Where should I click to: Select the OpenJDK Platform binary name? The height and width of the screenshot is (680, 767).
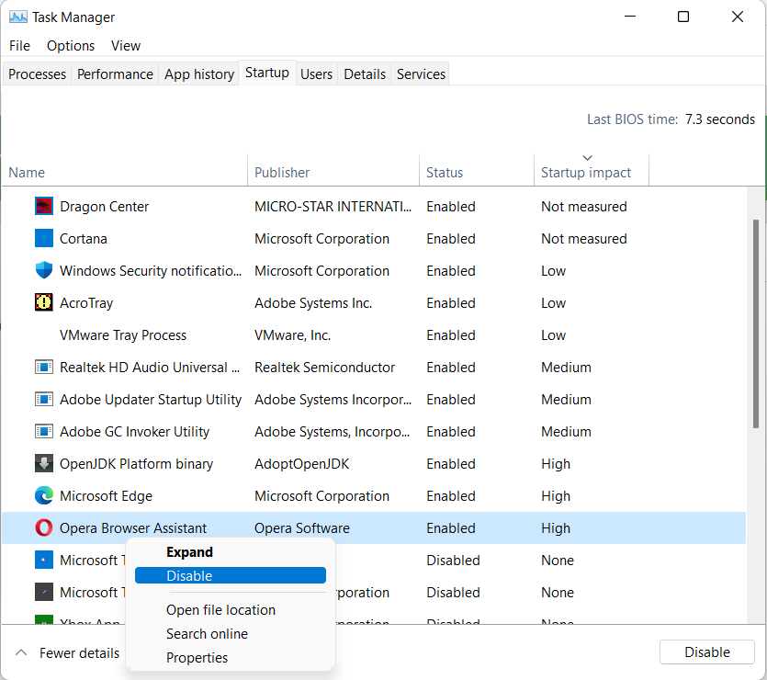click(136, 464)
